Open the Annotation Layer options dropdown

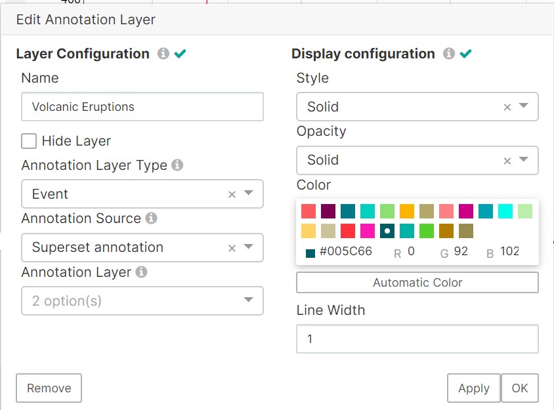pos(249,300)
